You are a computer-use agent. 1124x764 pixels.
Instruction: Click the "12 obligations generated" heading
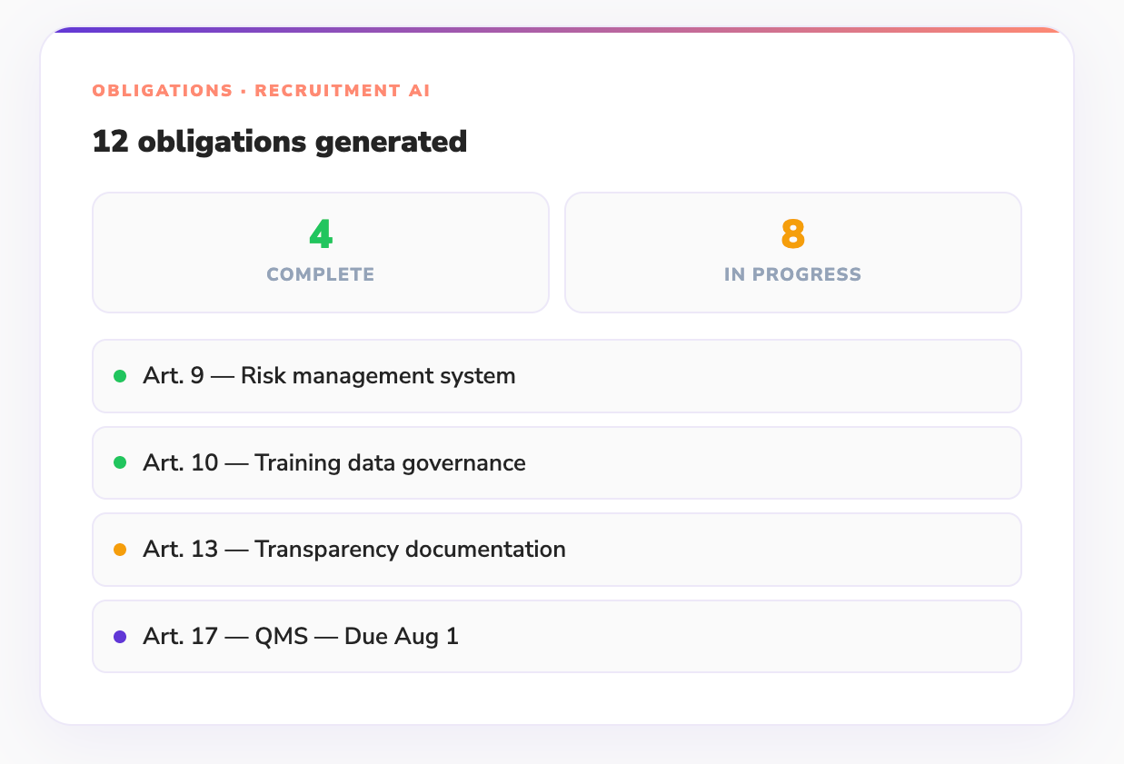[280, 142]
